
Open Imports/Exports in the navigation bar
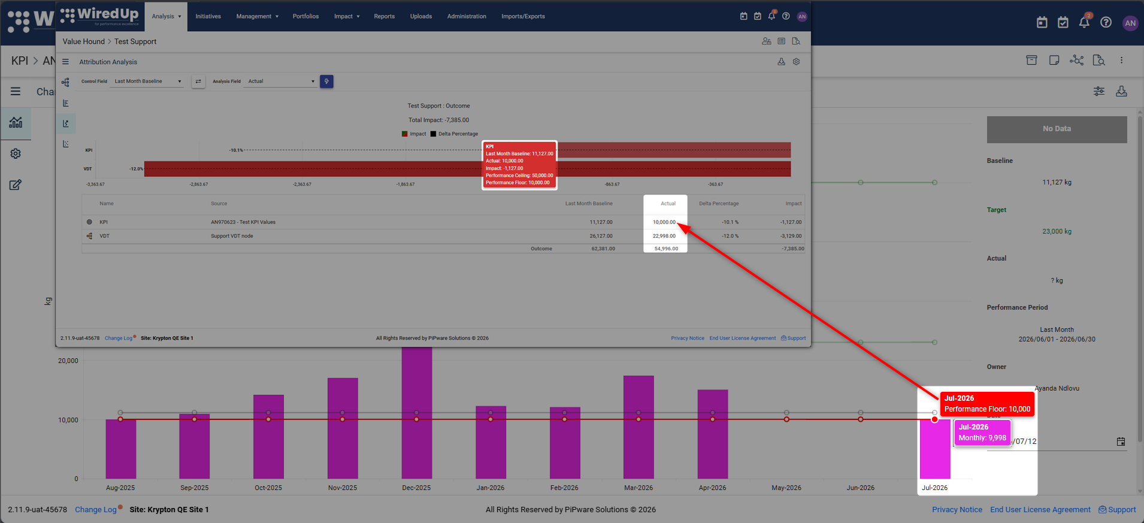(523, 16)
